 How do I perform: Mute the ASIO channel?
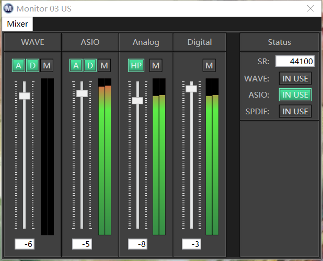[105, 65]
